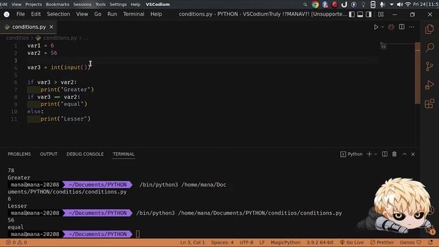
Task: Maximize the panel with up chevron
Action: [x=404, y=154]
